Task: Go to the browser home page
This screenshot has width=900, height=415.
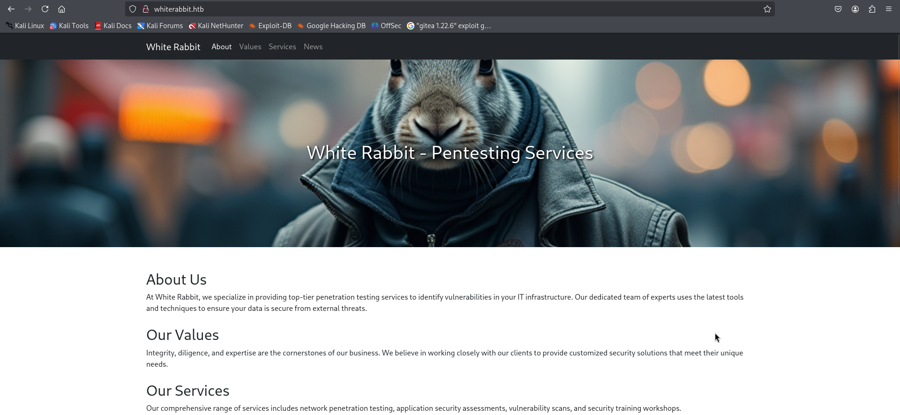Action: coord(61,9)
